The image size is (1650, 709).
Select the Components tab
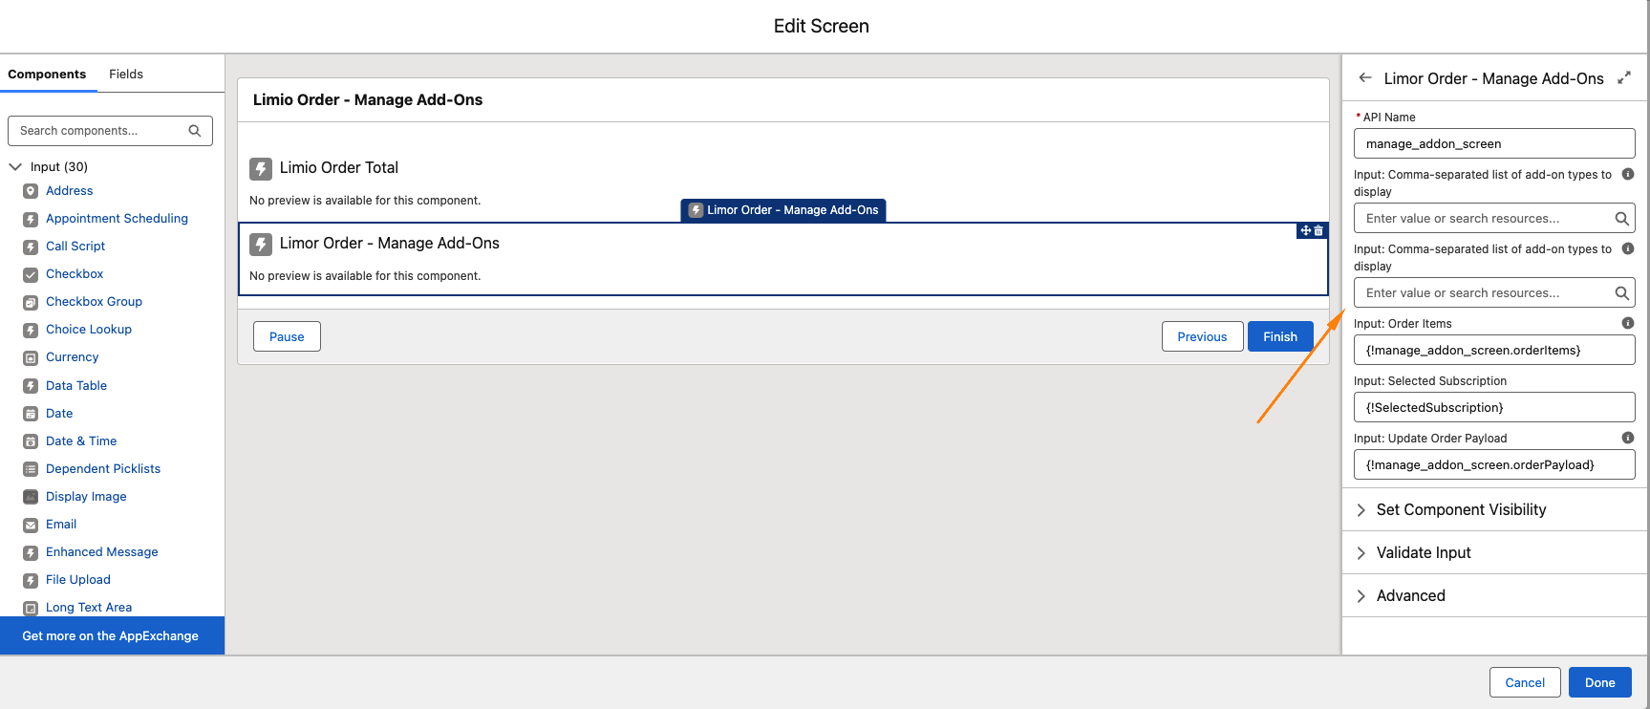47,74
